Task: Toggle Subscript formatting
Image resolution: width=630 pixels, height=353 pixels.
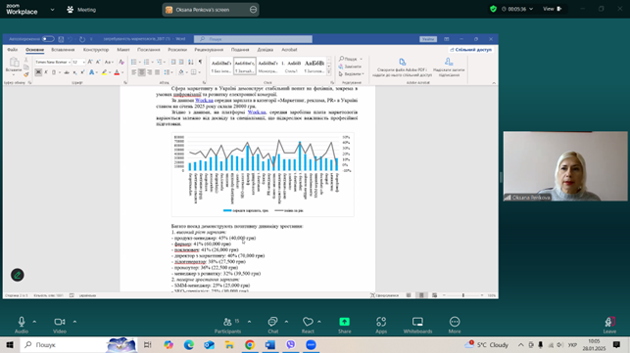Action: [74, 72]
